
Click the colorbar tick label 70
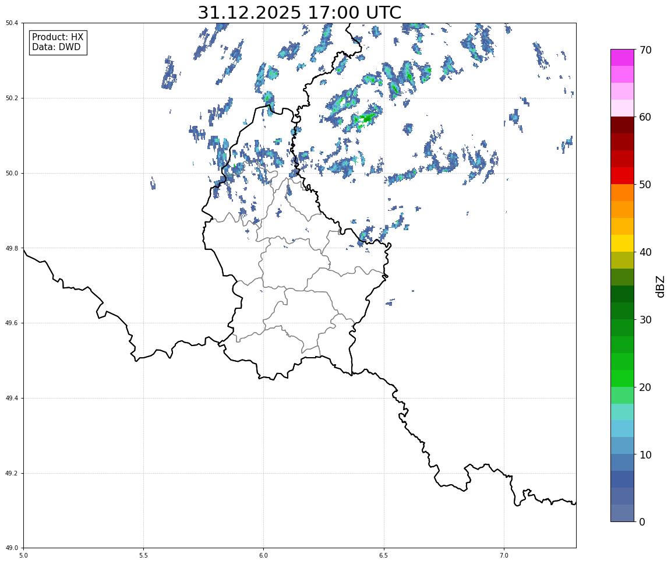pos(645,50)
